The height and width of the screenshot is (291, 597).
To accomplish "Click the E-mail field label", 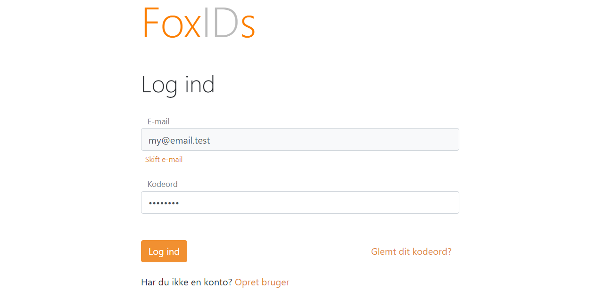I will tap(158, 121).
